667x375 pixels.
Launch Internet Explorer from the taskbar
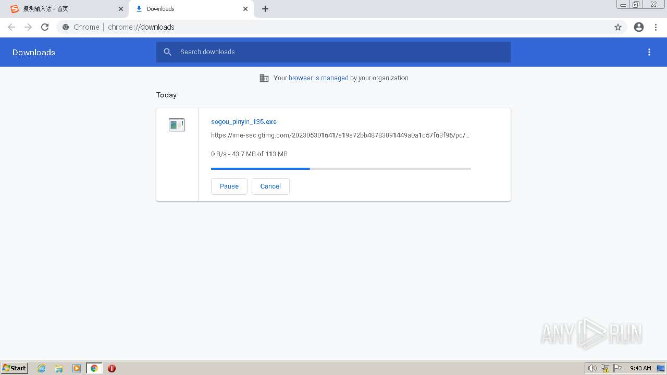(x=42, y=368)
